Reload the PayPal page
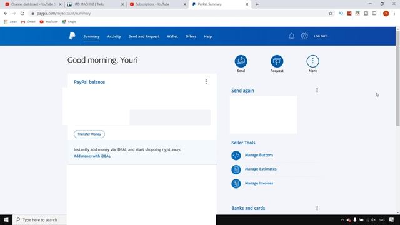This screenshot has width=400, height=225. pyautogui.click(x=22, y=14)
